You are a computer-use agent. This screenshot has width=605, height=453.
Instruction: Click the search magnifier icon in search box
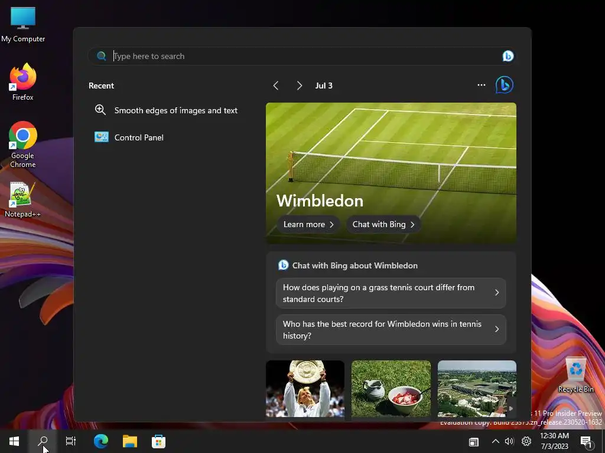102,56
